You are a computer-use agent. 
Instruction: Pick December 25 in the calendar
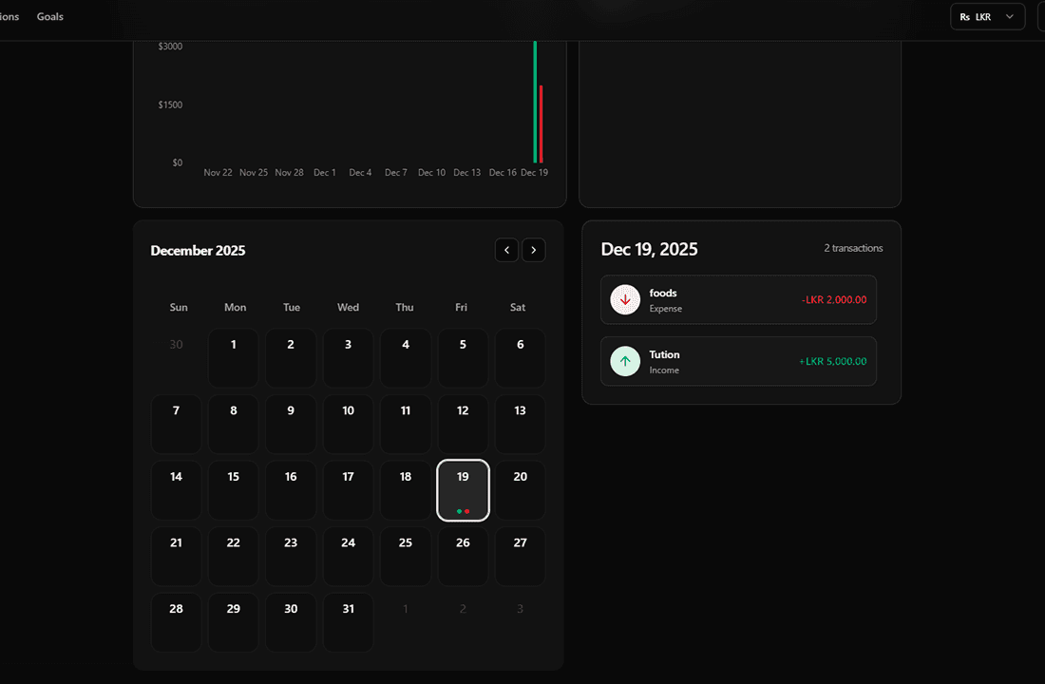point(406,557)
